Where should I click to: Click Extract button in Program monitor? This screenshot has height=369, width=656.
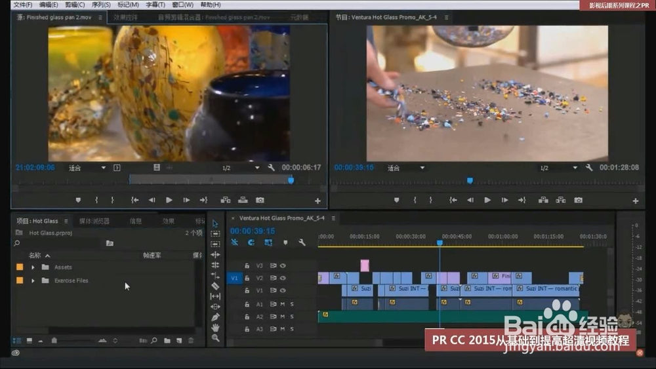[561, 200]
